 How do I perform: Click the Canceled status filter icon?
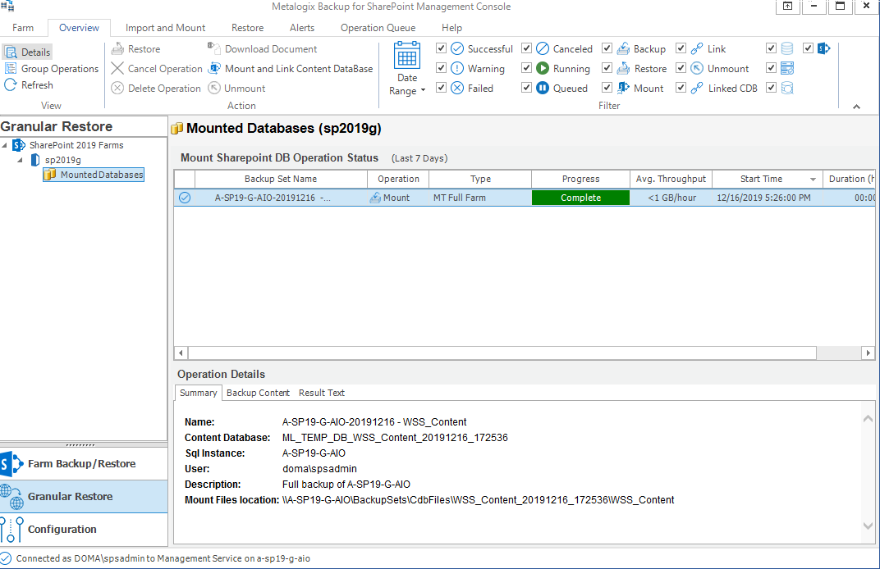(x=543, y=48)
